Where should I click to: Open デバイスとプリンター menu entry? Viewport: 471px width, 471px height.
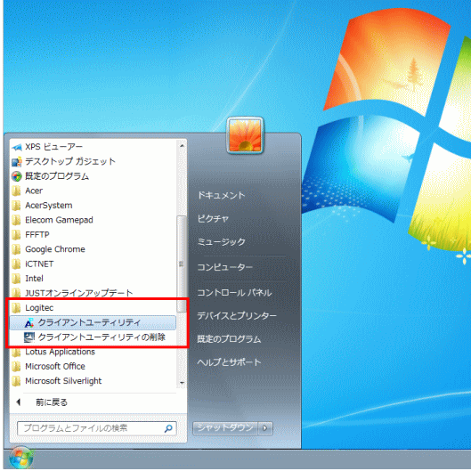click(x=237, y=316)
